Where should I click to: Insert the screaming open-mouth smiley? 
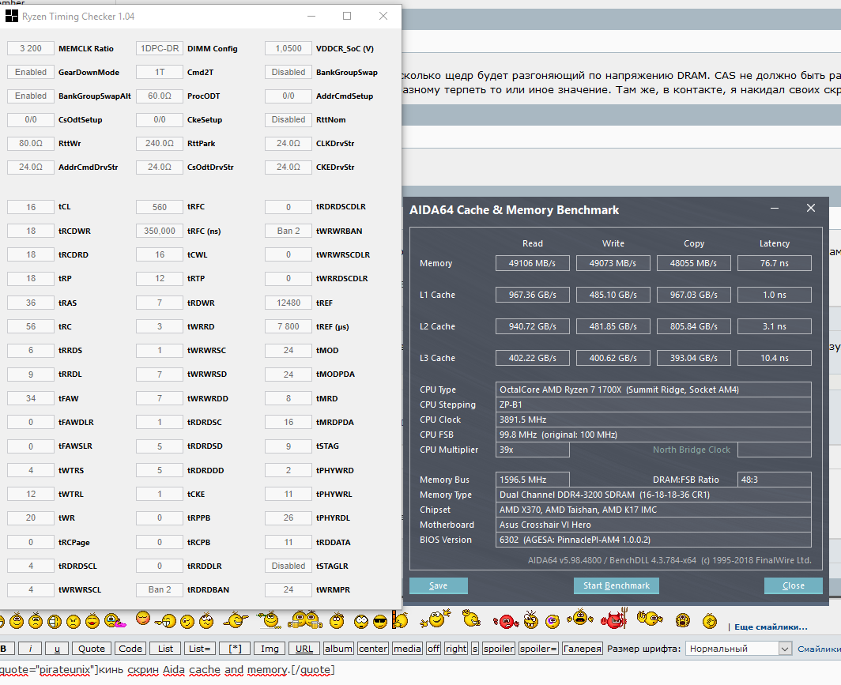click(x=683, y=621)
